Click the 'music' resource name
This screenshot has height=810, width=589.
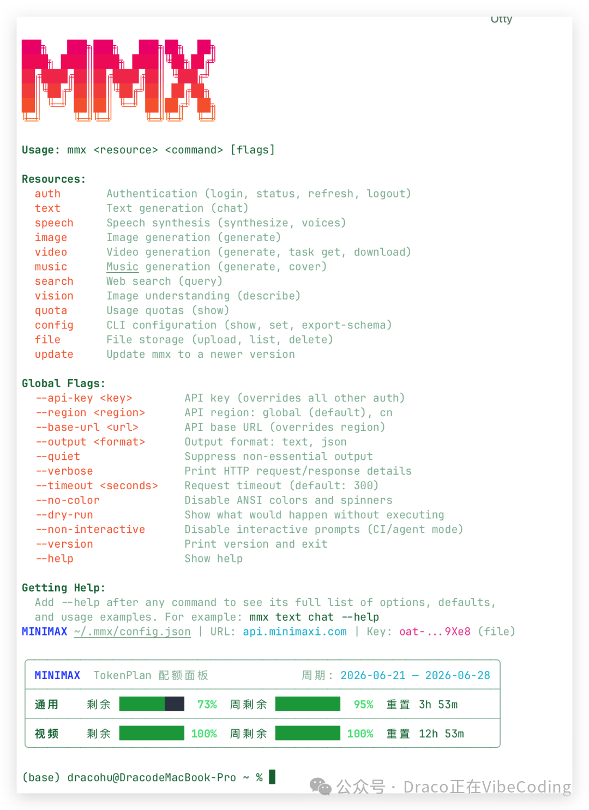click(51, 267)
